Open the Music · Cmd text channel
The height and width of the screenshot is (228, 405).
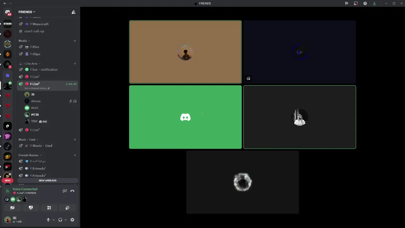pyautogui.click(x=47, y=146)
